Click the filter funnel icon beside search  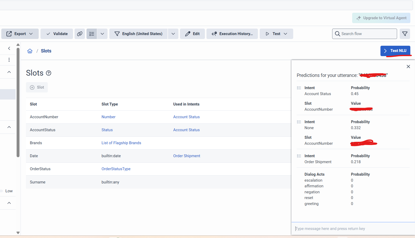(x=405, y=34)
